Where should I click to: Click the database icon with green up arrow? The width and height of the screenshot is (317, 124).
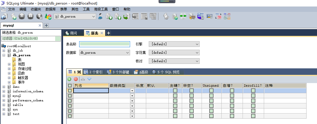118,16
